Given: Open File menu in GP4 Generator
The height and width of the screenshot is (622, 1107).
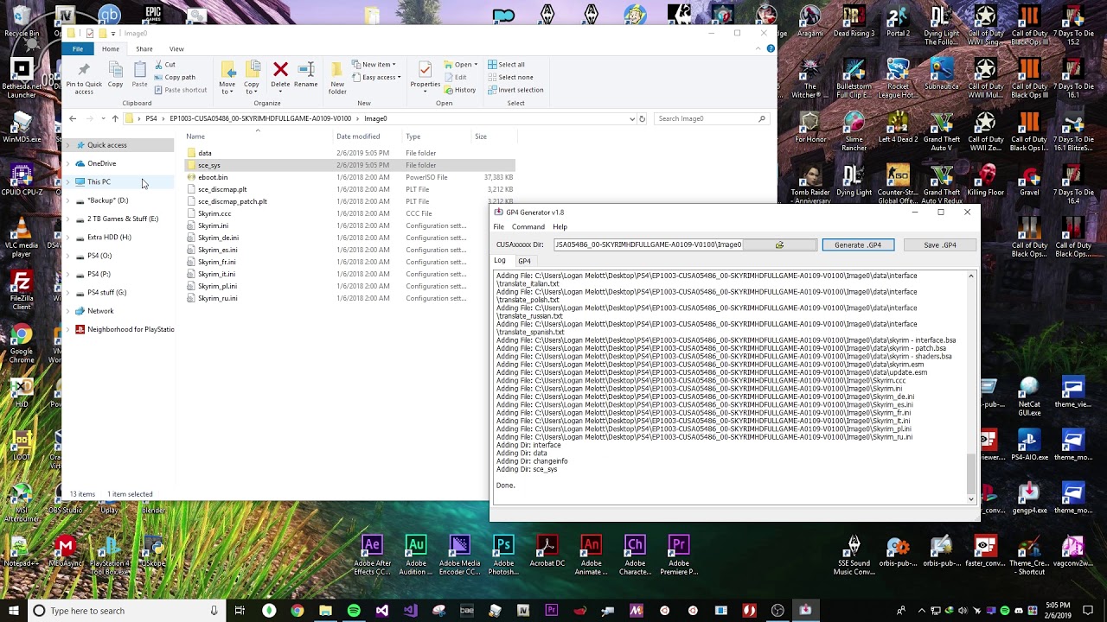Looking at the screenshot, I should tap(499, 227).
